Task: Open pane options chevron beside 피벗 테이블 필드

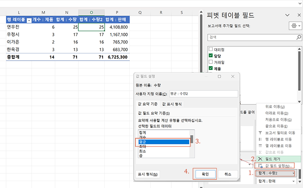Action: pyautogui.click(x=287, y=15)
